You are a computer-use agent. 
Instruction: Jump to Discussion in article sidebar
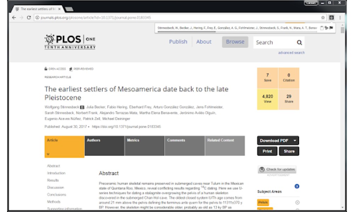coord(56,187)
